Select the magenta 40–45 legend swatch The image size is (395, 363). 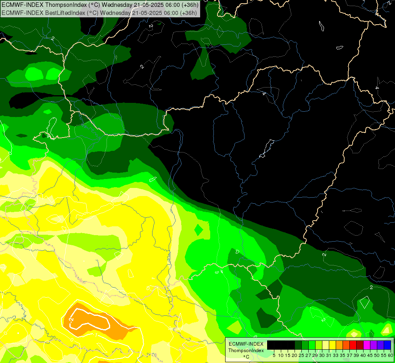(367, 345)
